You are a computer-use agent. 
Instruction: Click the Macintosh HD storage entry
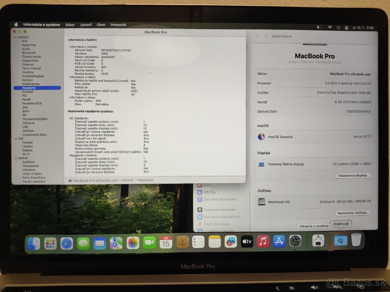(314, 202)
